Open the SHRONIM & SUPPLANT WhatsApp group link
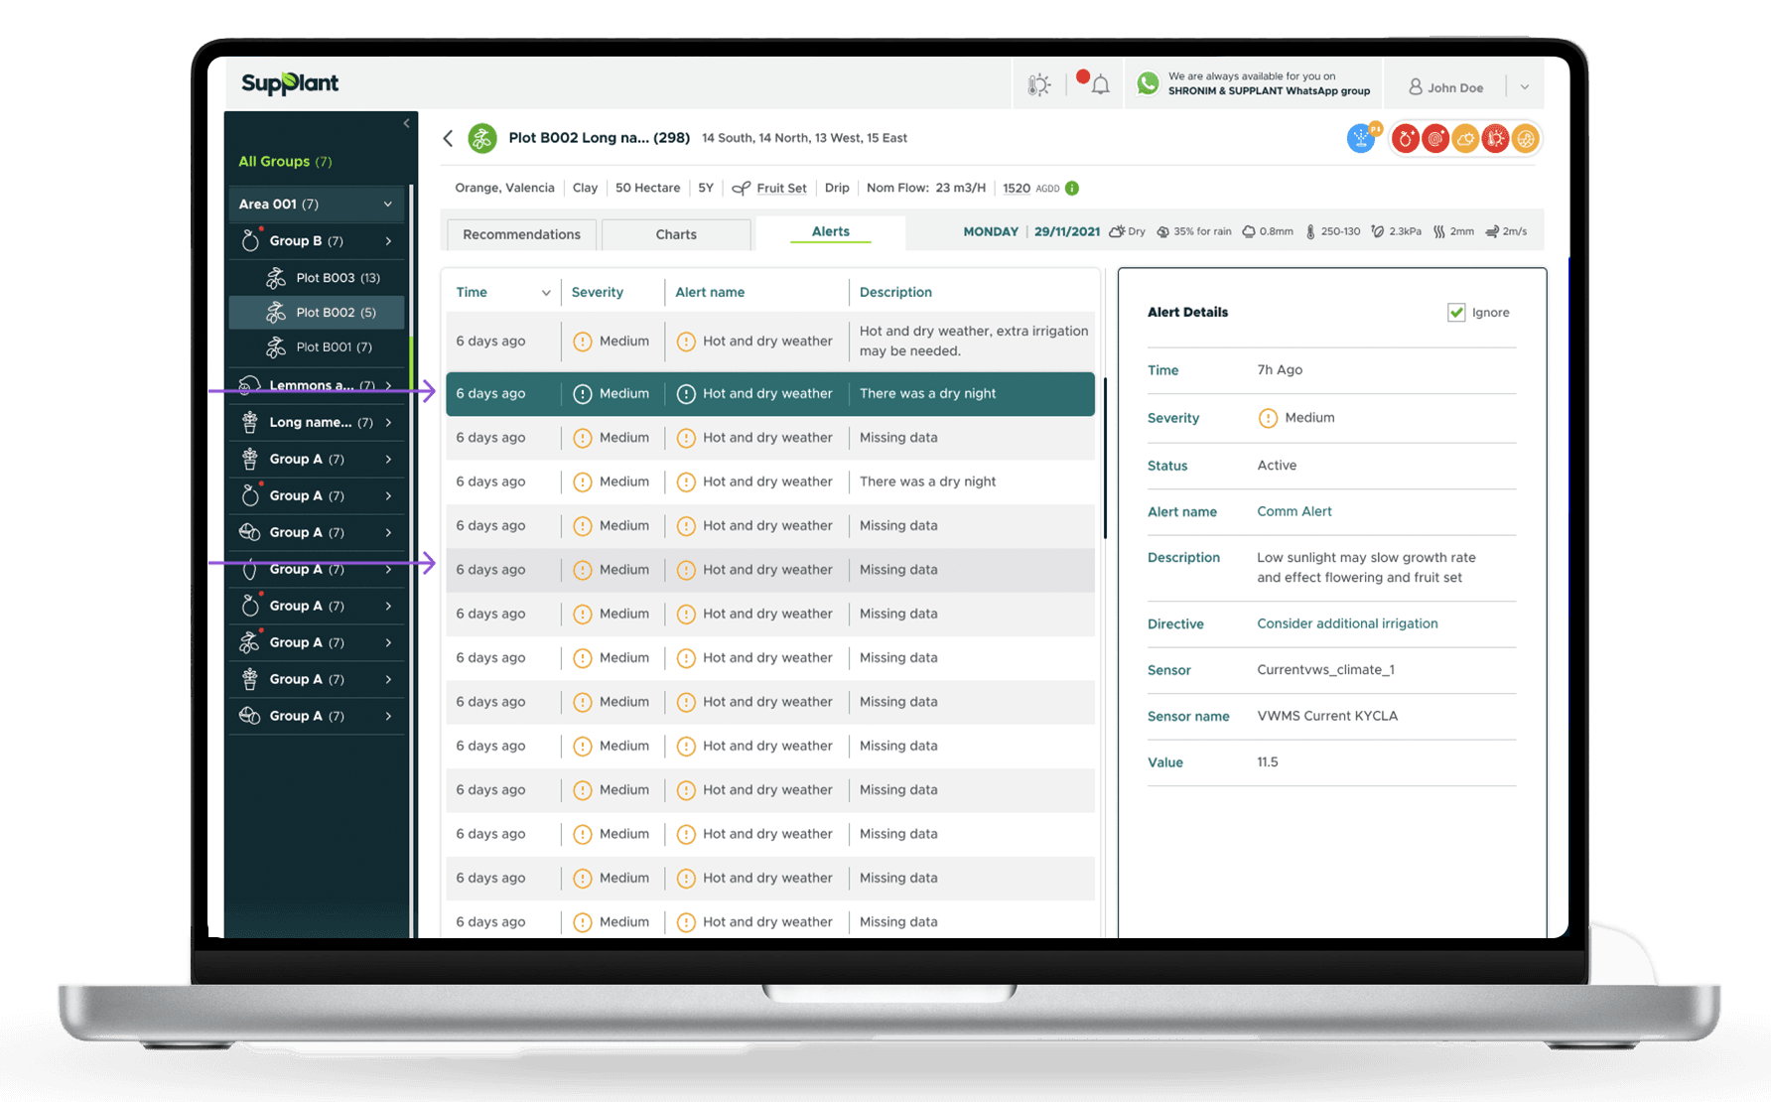 coord(1269,90)
